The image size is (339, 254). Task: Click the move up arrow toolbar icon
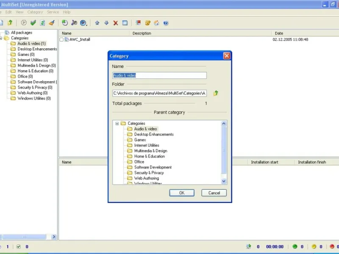[97, 23]
